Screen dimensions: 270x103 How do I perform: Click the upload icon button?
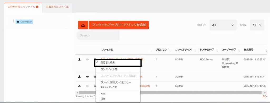(83, 25)
